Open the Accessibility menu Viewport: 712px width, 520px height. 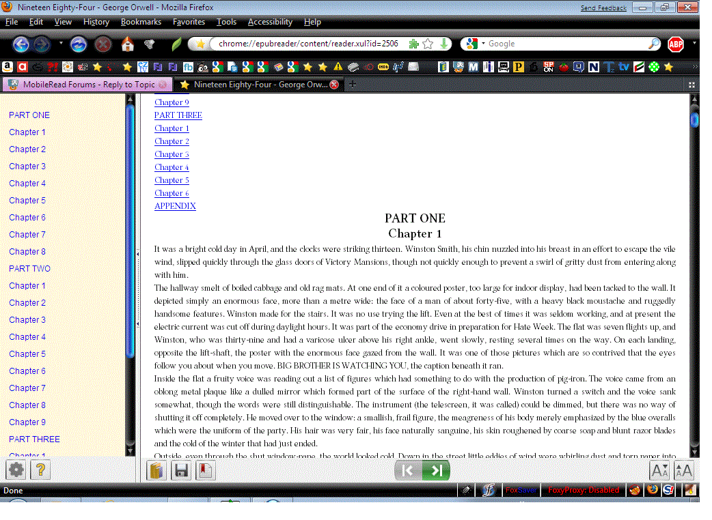(270, 22)
